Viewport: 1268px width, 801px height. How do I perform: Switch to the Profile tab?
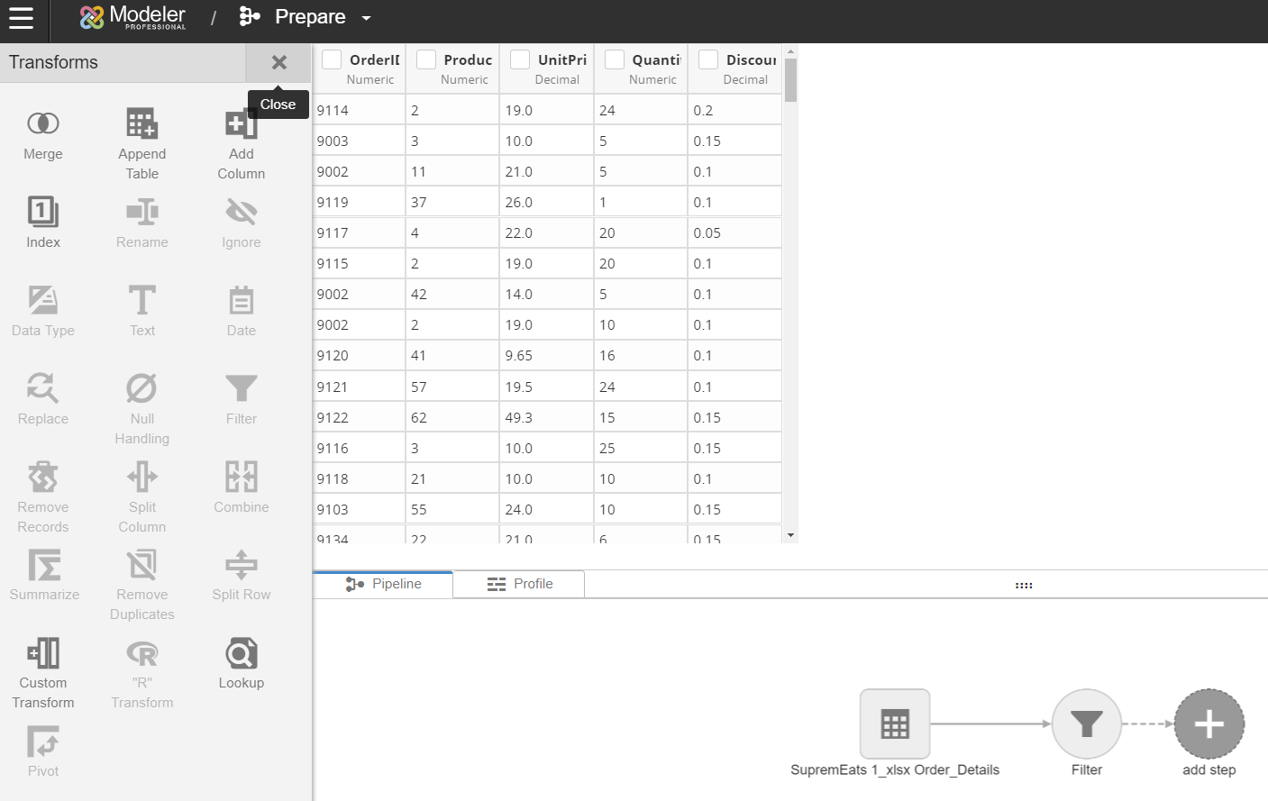pyautogui.click(x=519, y=584)
